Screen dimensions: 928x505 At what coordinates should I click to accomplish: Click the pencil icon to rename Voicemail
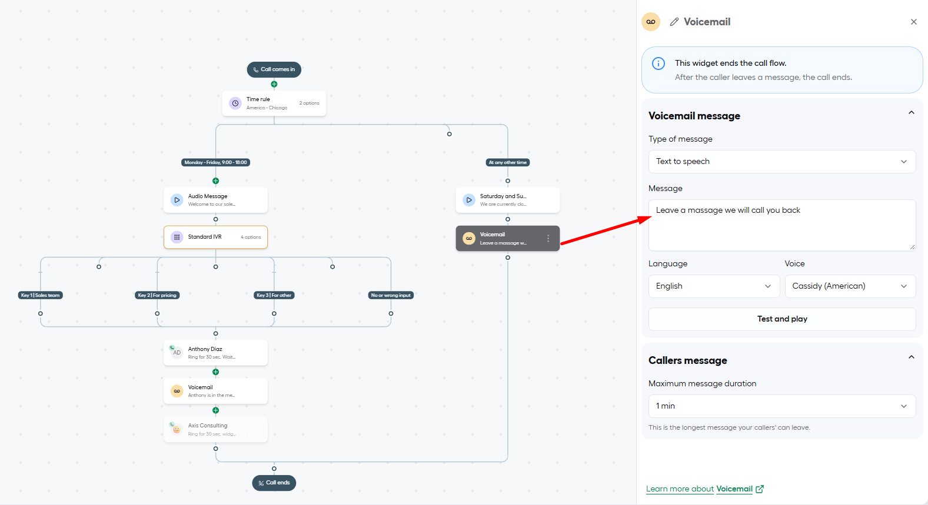[x=674, y=22]
